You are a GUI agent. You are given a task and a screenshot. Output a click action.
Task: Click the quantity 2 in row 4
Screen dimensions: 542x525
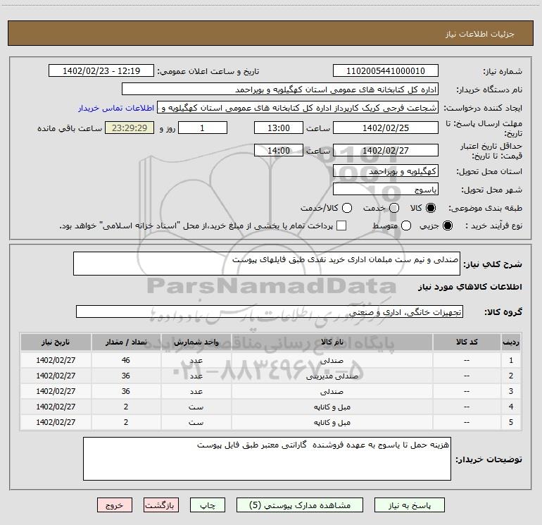(126, 407)
